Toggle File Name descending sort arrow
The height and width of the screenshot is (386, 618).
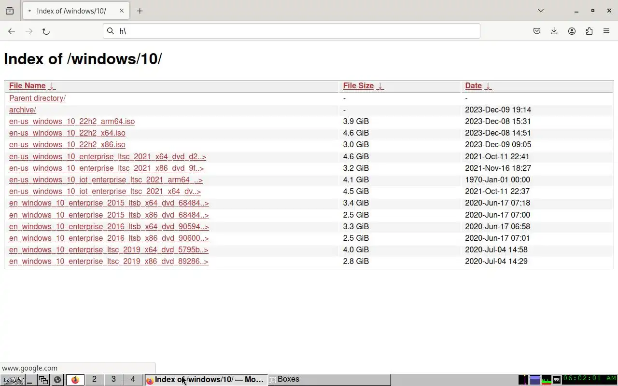pyautogui.click(x=52, y=86)
